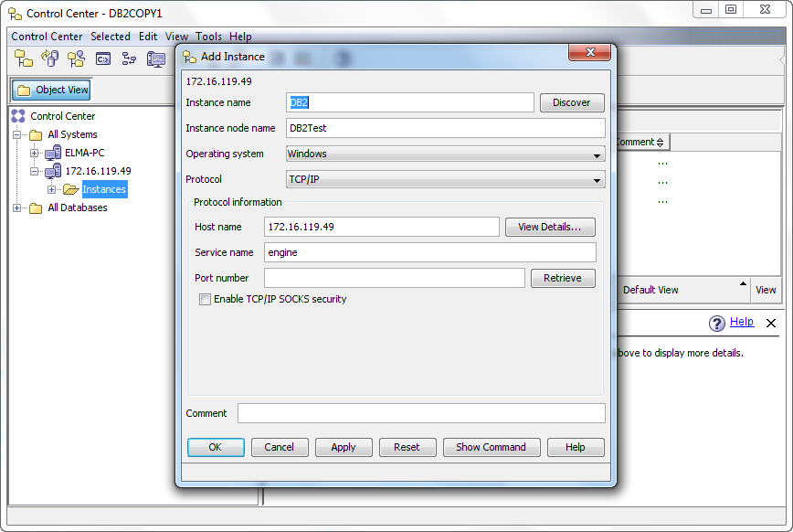Open the Control Center menu
The image size is (793, 532).
coord(47,37)
